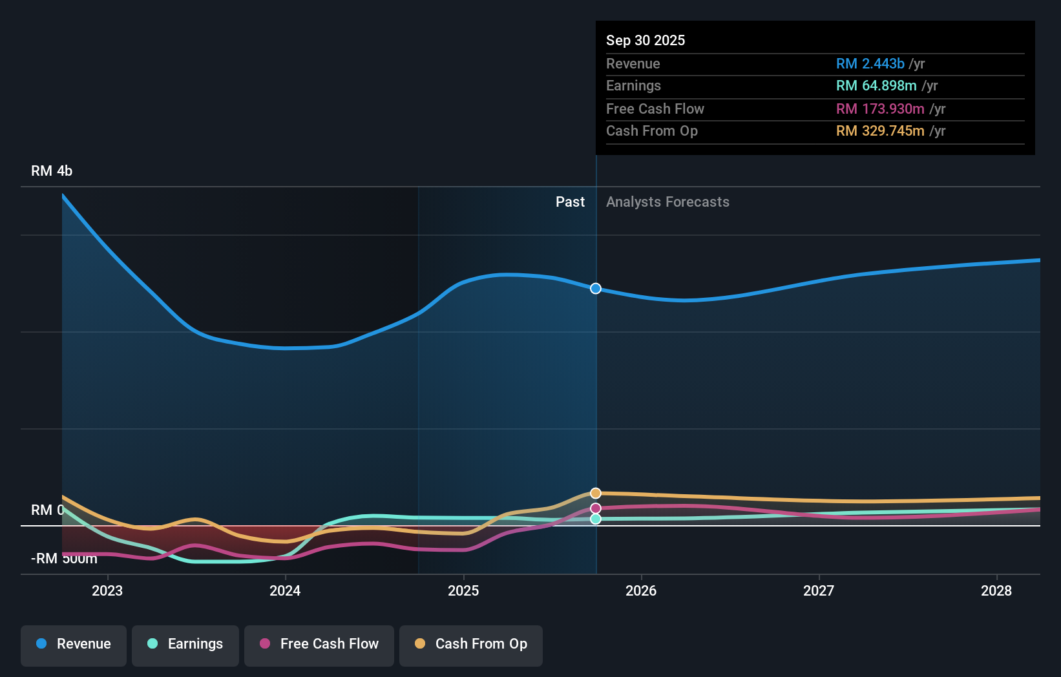Toggle the Revenue series visibility
This screenshot has width=1061, height=677.
click(x=73, y=644)
